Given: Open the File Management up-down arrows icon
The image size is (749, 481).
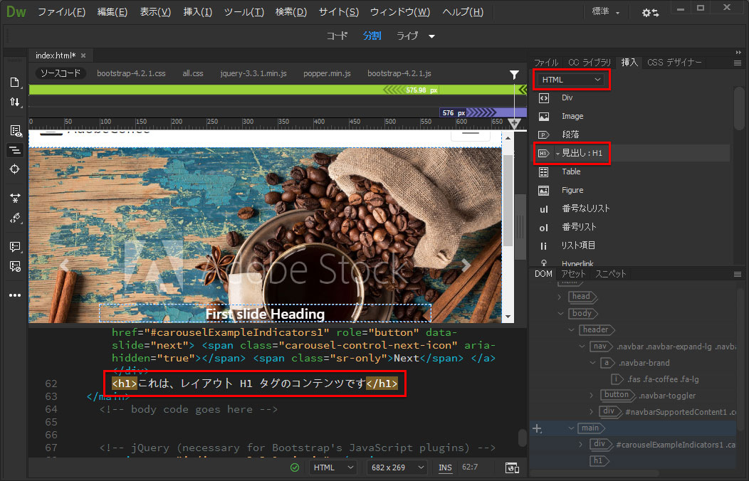Looking at the screenshot, I should pos(14,102).
